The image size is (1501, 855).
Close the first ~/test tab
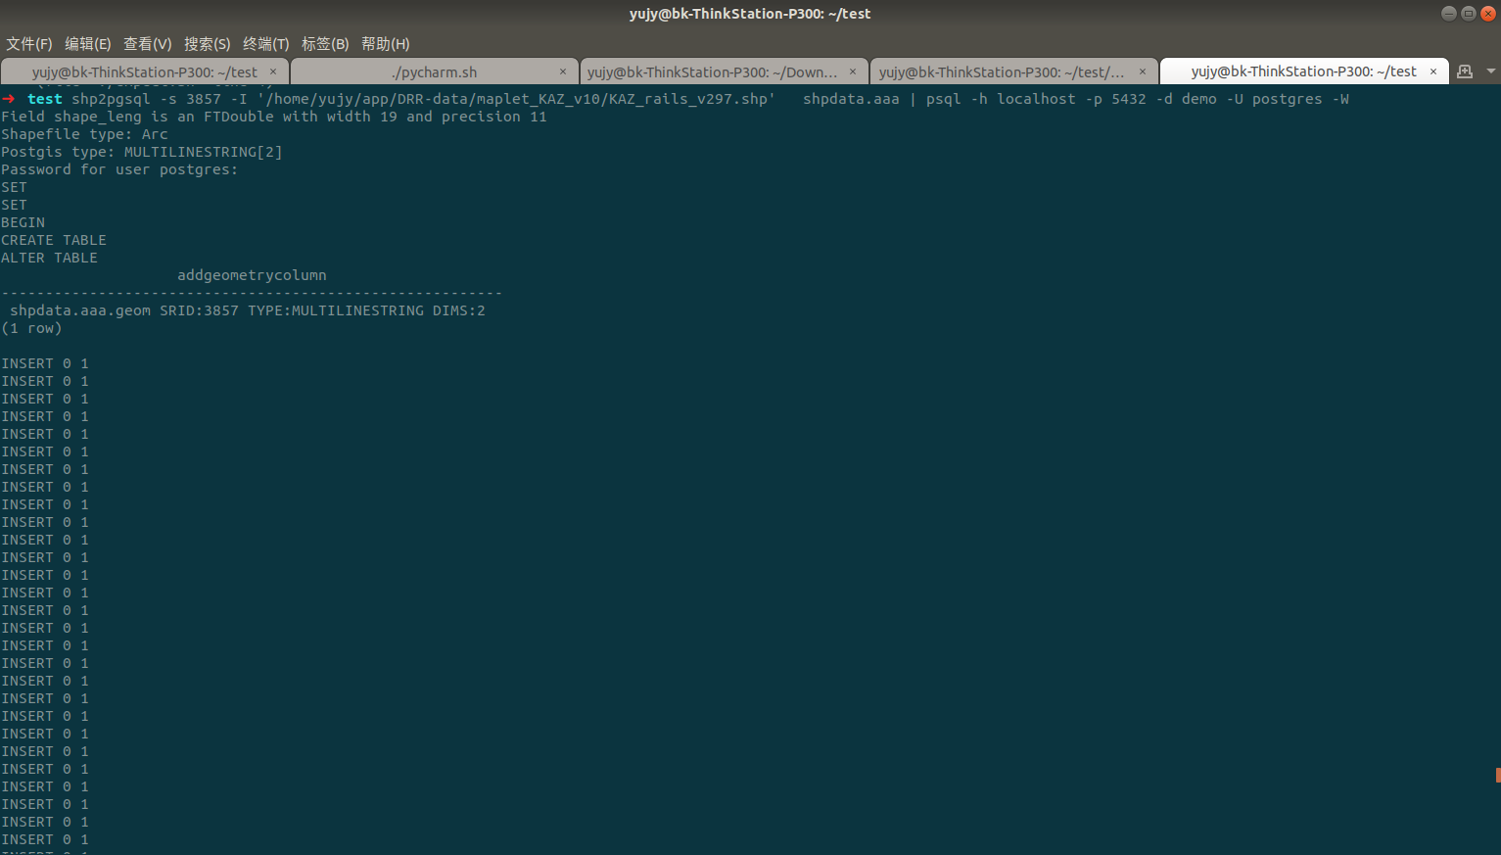point(274,71)
